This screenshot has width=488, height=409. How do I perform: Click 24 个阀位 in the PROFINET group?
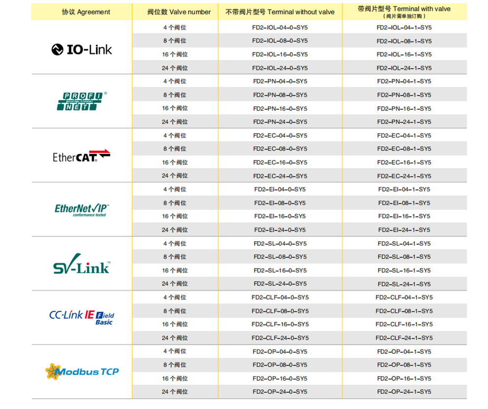(175, 122)
